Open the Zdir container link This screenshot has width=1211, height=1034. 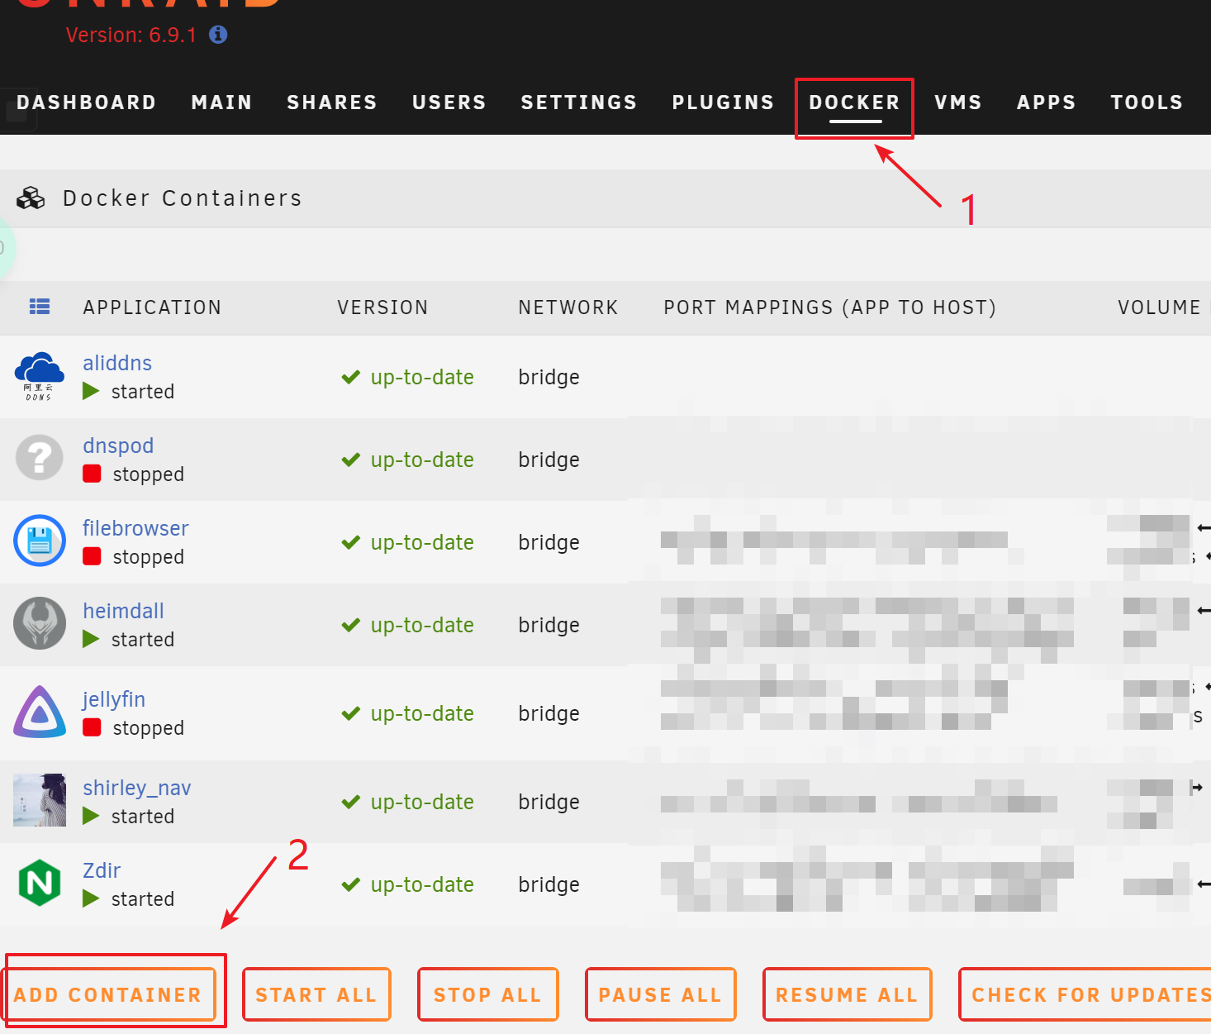(102, 870)
